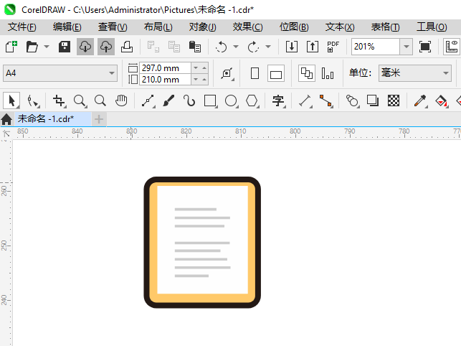Open the 效果(C) menu

[247, 27]
